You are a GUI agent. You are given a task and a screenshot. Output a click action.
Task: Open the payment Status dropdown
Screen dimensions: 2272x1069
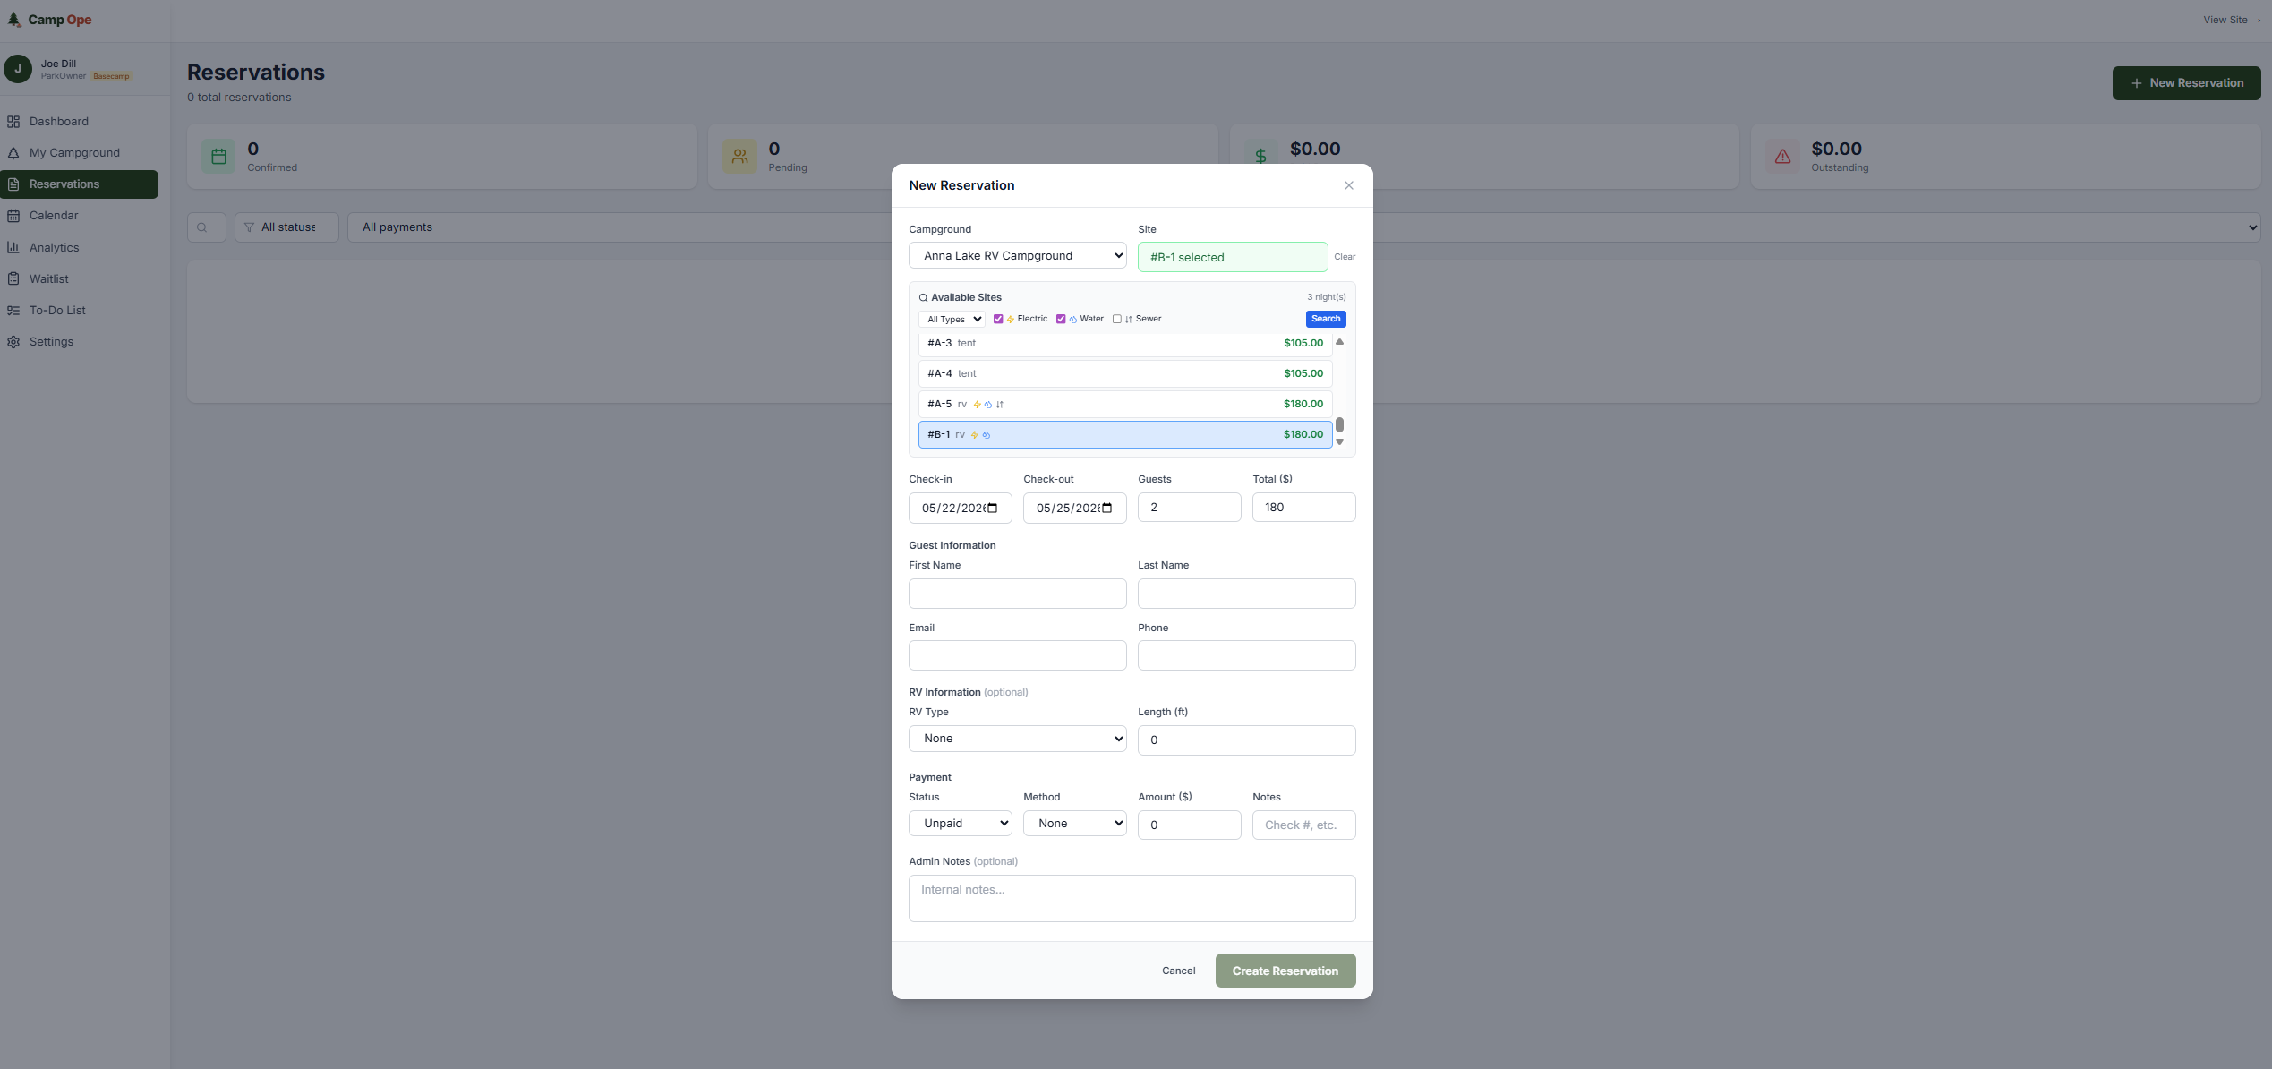click(960, 824)
